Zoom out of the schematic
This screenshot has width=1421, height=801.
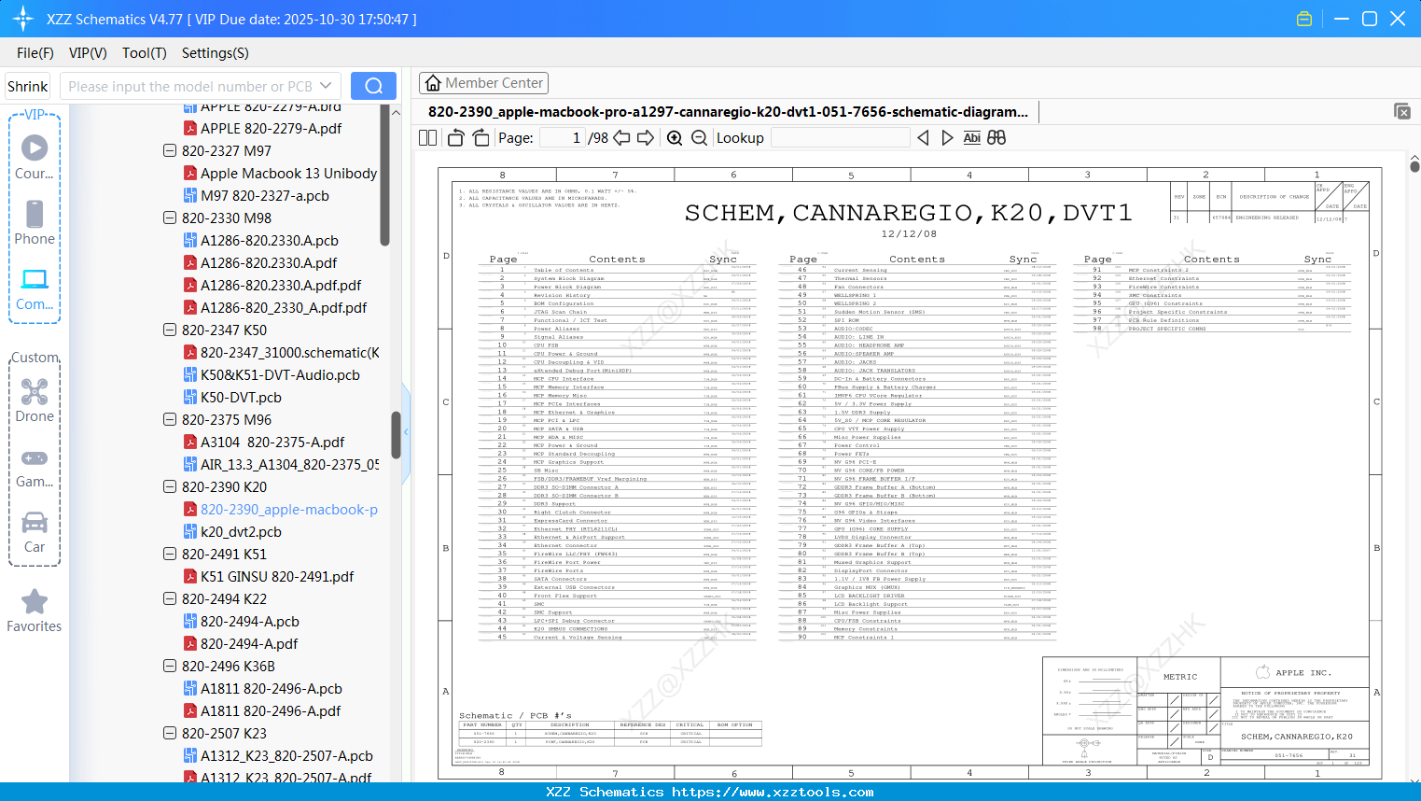point(699,137)
